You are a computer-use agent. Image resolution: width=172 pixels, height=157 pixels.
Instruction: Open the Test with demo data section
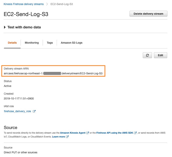pos(24,27)
